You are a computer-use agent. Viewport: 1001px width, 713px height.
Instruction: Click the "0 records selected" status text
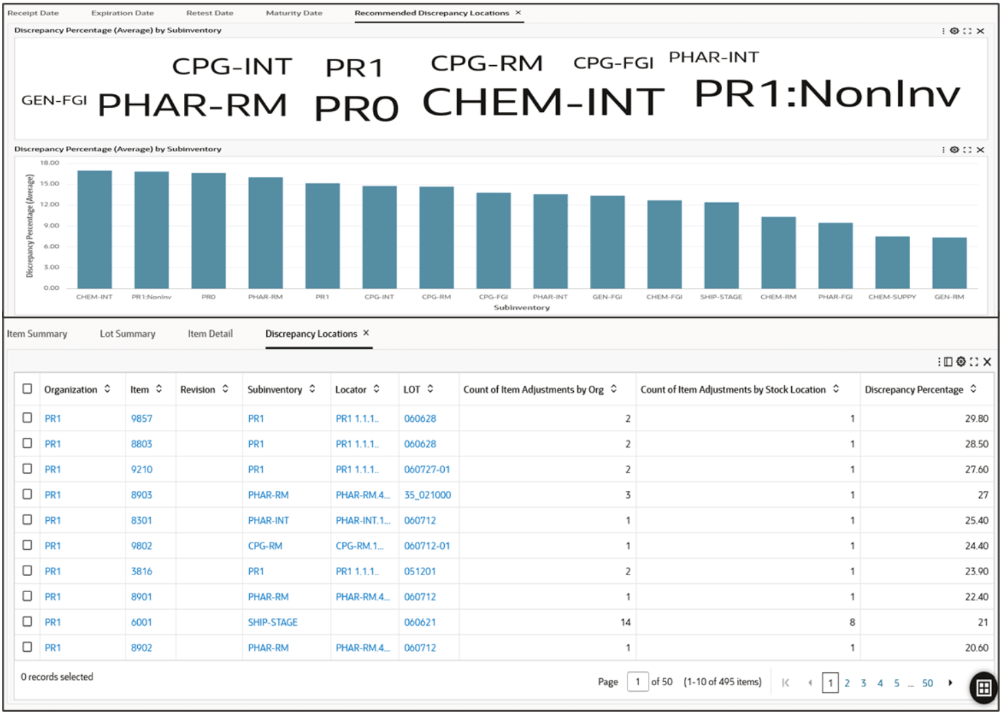(57, 677)
